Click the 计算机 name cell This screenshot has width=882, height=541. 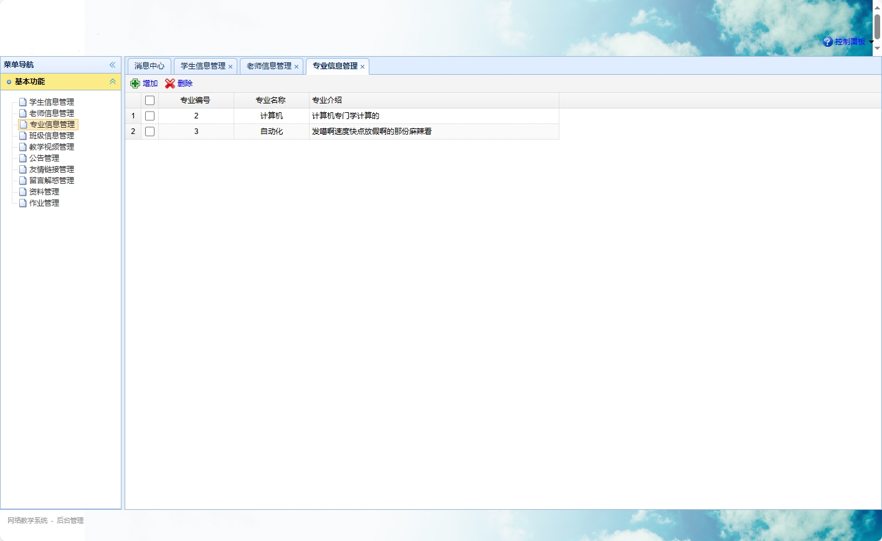272,116
